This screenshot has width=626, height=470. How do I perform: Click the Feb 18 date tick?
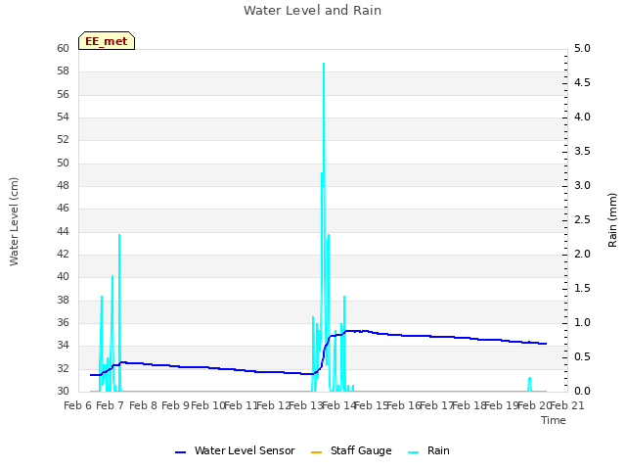[x=469, y=405]
